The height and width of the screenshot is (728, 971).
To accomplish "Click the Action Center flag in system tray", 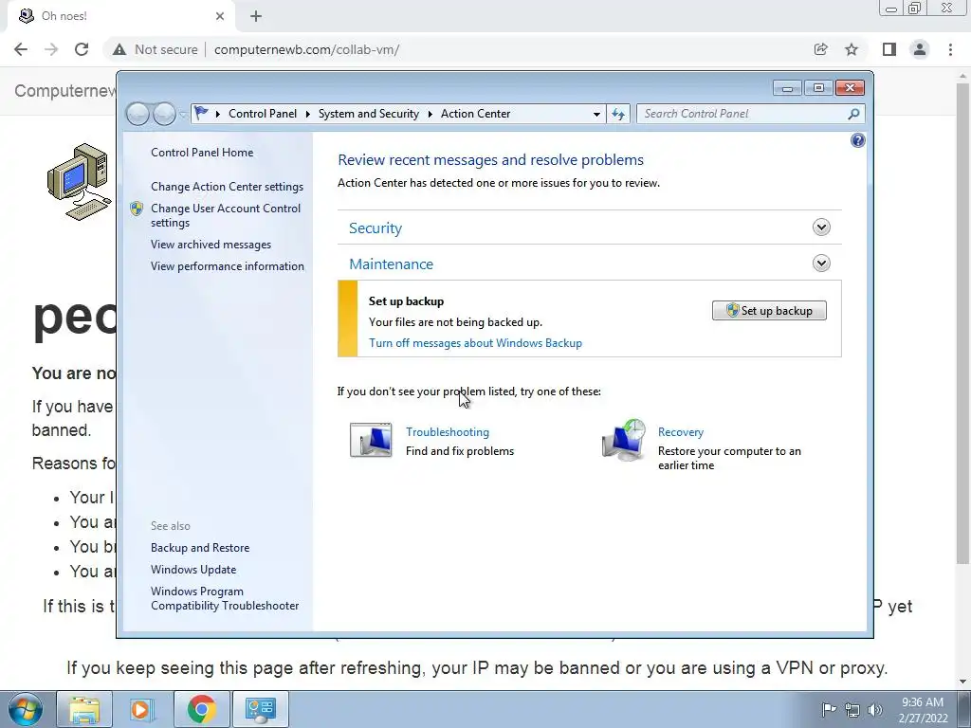I will click(x=829, y=709).
